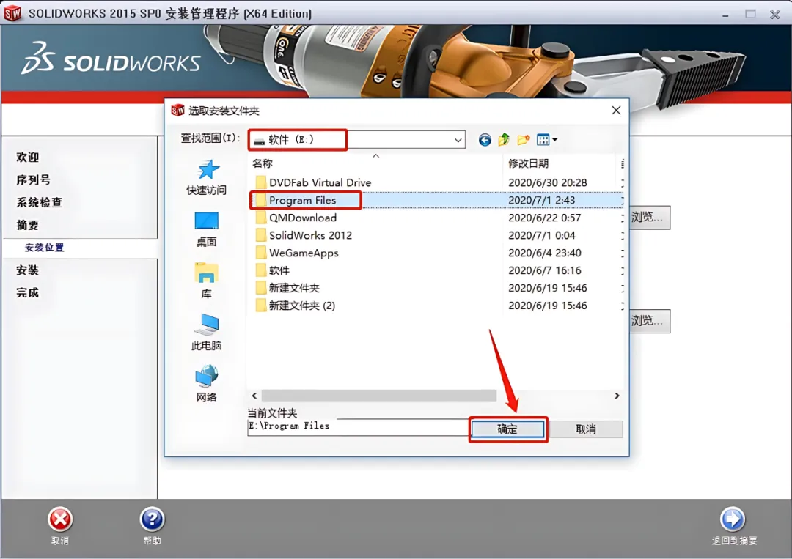Image resolution: width=792 pixels, height=559 pixels.
Task: Click the 帮助 question mark icon
Action: [x=152, y=519]
